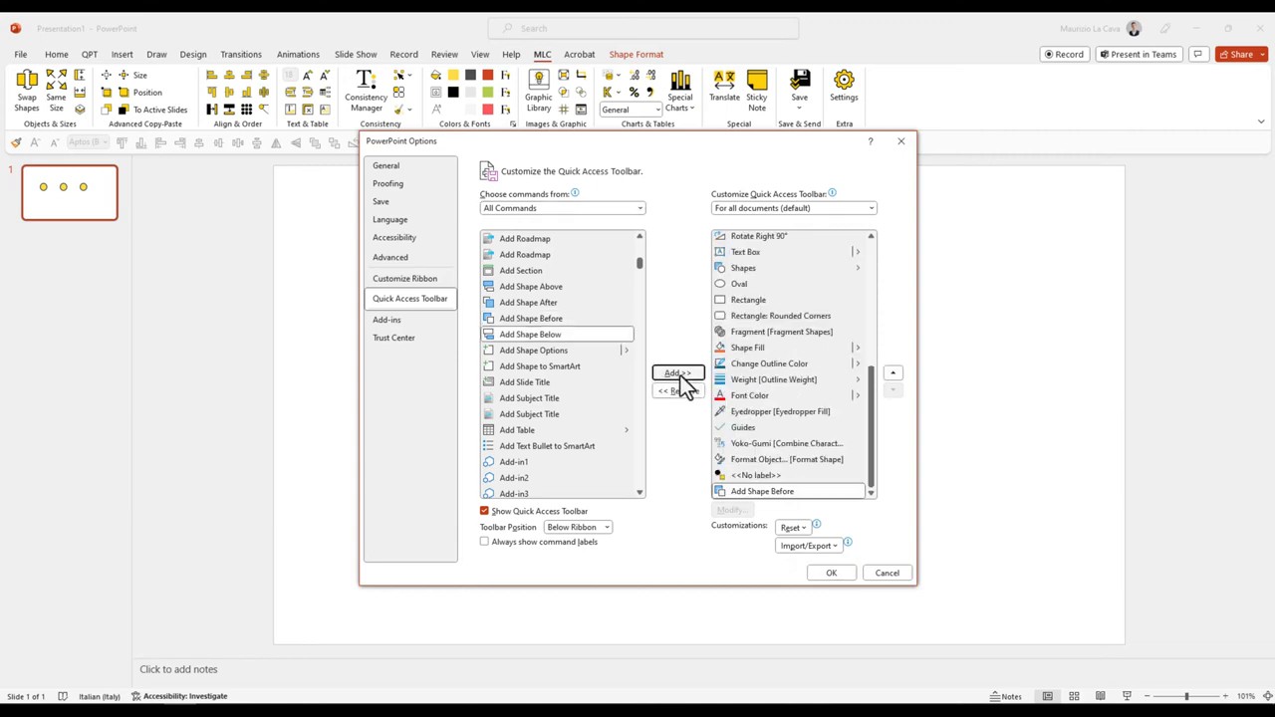Image resolution: width=1275 pixels, height=717 pixels.
Task: Pick the yellow color swatch
Action: tap(453, 75)
